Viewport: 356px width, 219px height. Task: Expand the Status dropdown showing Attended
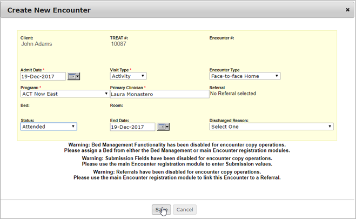(49, 127)
